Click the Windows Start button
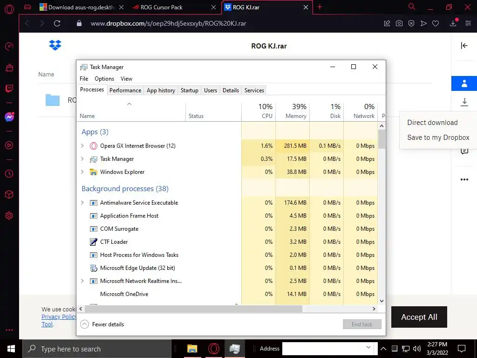Viewport: 477px width, 358px height. coord(11,349)
